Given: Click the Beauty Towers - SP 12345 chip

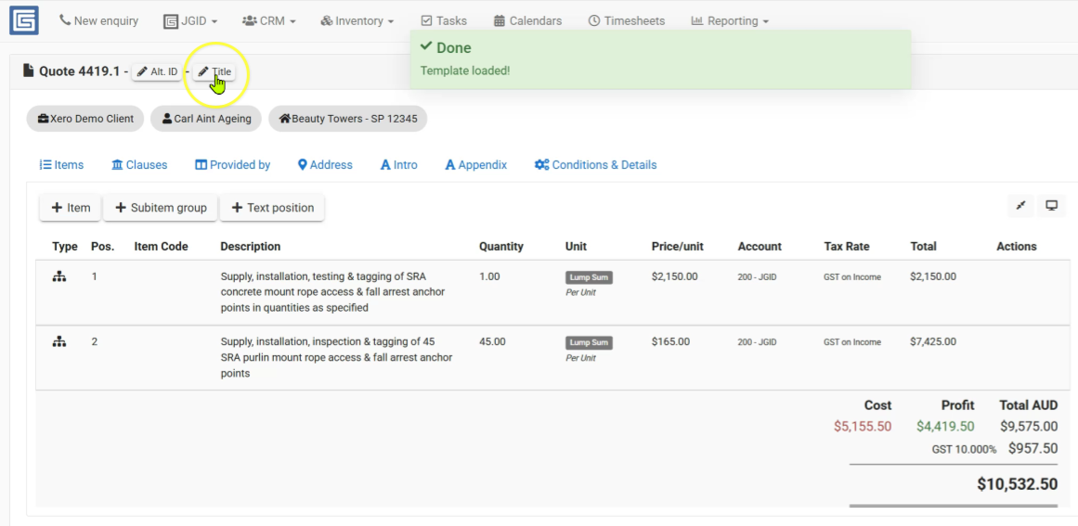Looking at the screenshot, I should (x=348, y=118).
